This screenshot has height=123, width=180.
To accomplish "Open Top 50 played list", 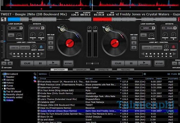I will coord(14,92).
